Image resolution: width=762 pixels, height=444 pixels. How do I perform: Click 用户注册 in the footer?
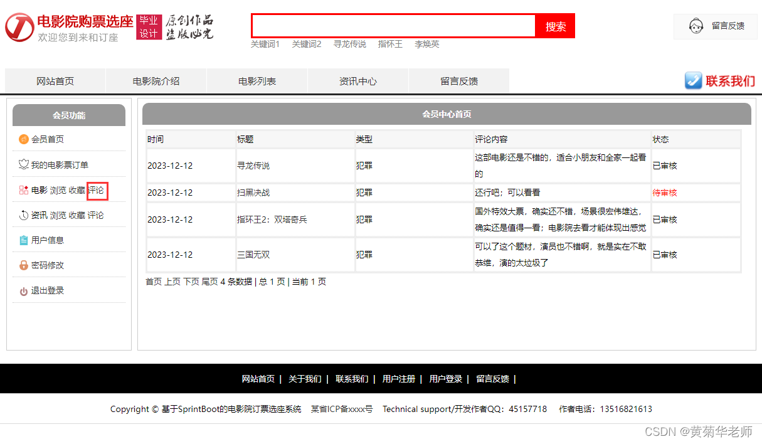point(399,379)
